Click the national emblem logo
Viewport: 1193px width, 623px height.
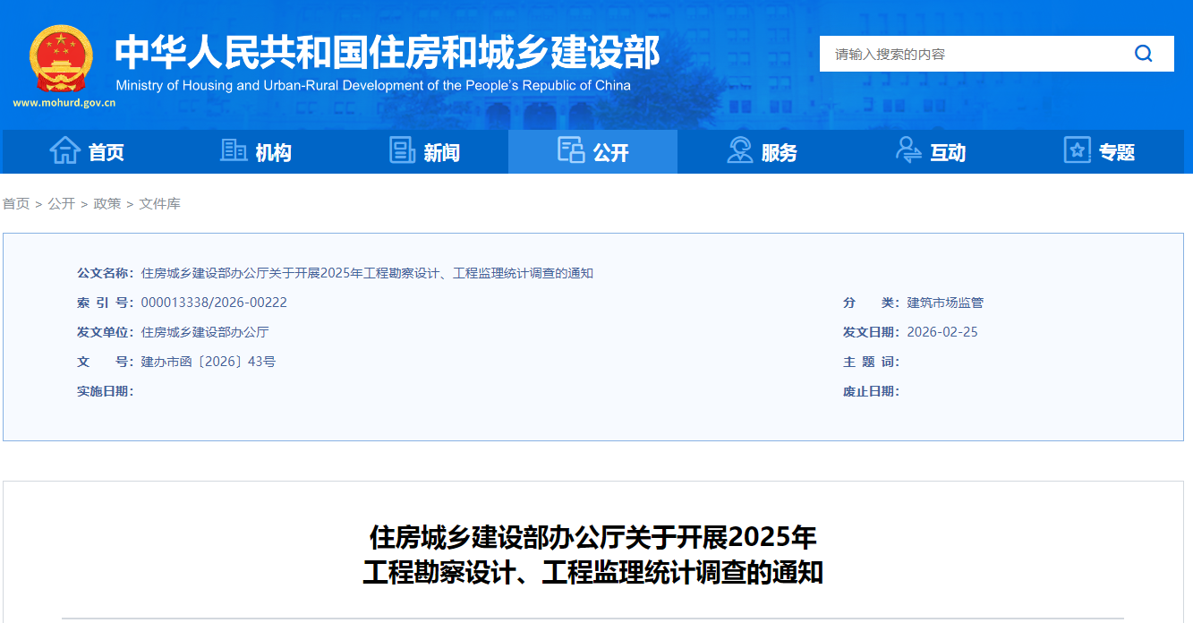click(60, 58)
